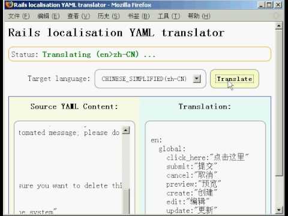Maximize the Firefox window

(x=269, y=5)
